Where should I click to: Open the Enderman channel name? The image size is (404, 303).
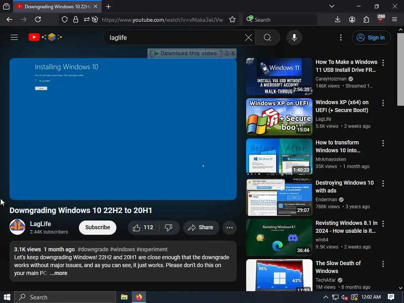326,199
